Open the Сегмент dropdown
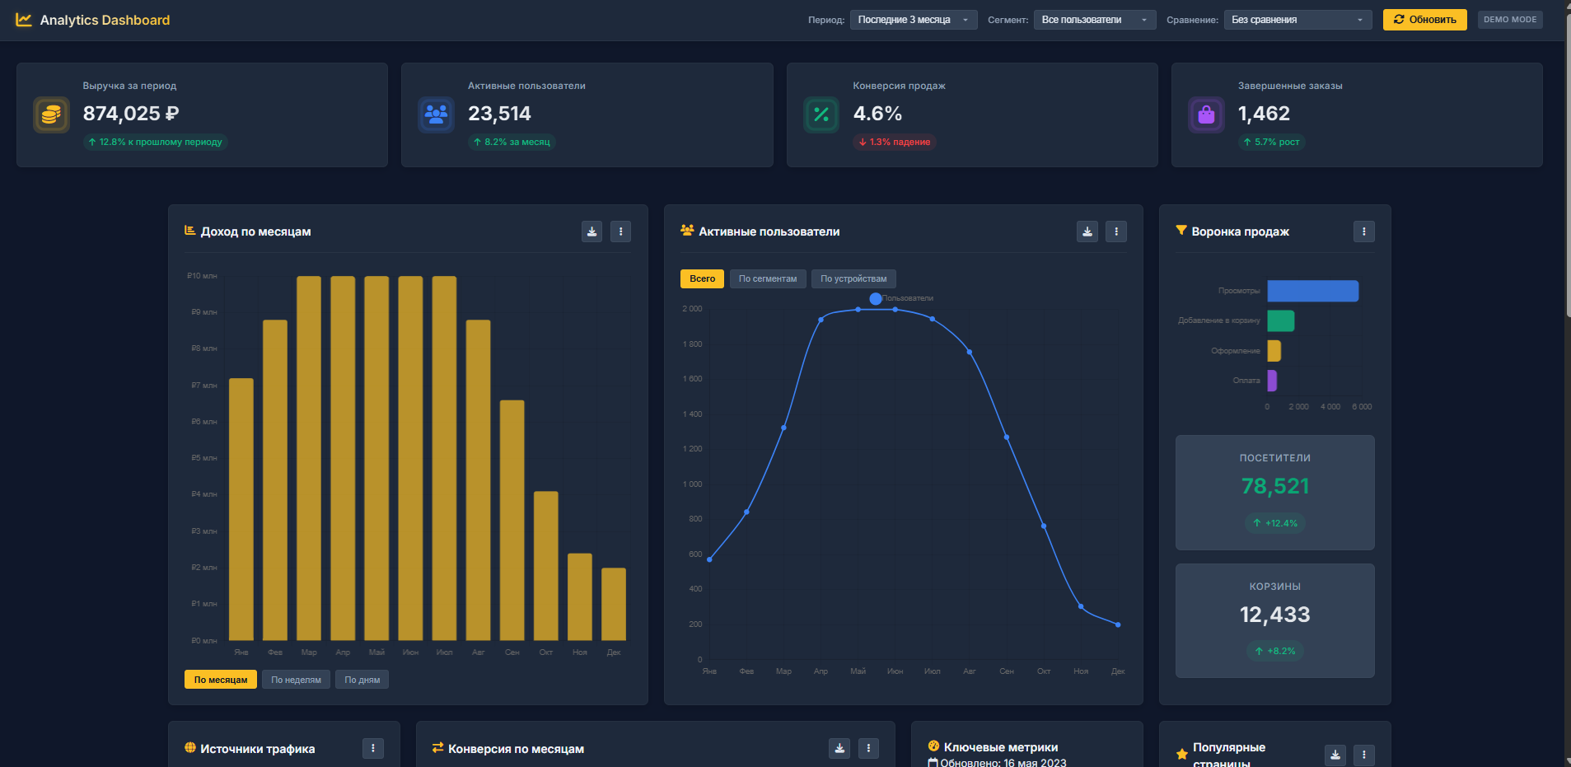This screenshot has width=1571, height=767. [x=1095, y=20]
